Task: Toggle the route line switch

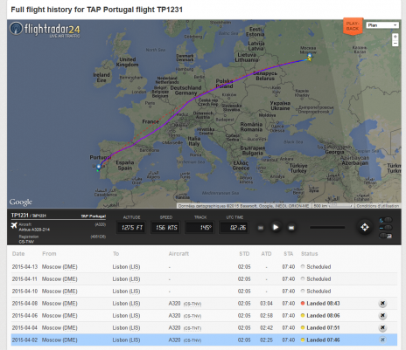Action: [x=386, y=228]
